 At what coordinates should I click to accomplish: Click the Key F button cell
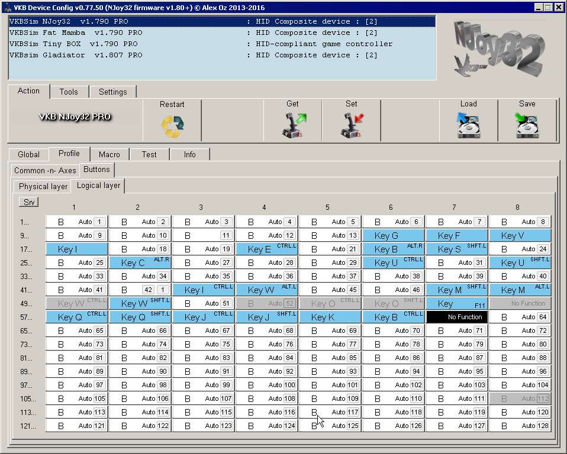point(457,235)
